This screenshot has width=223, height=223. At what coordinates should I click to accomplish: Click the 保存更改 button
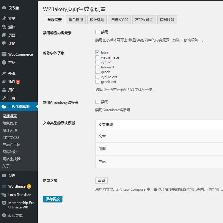click(53, 199)
